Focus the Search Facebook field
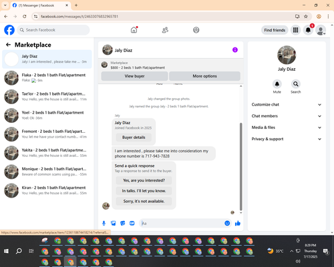 tap(53, 30)
